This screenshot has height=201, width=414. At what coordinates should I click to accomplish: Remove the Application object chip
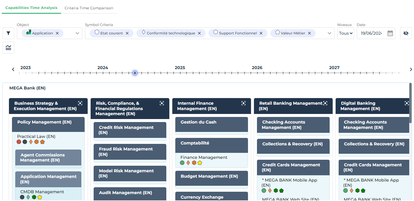(x=57, y=33)
